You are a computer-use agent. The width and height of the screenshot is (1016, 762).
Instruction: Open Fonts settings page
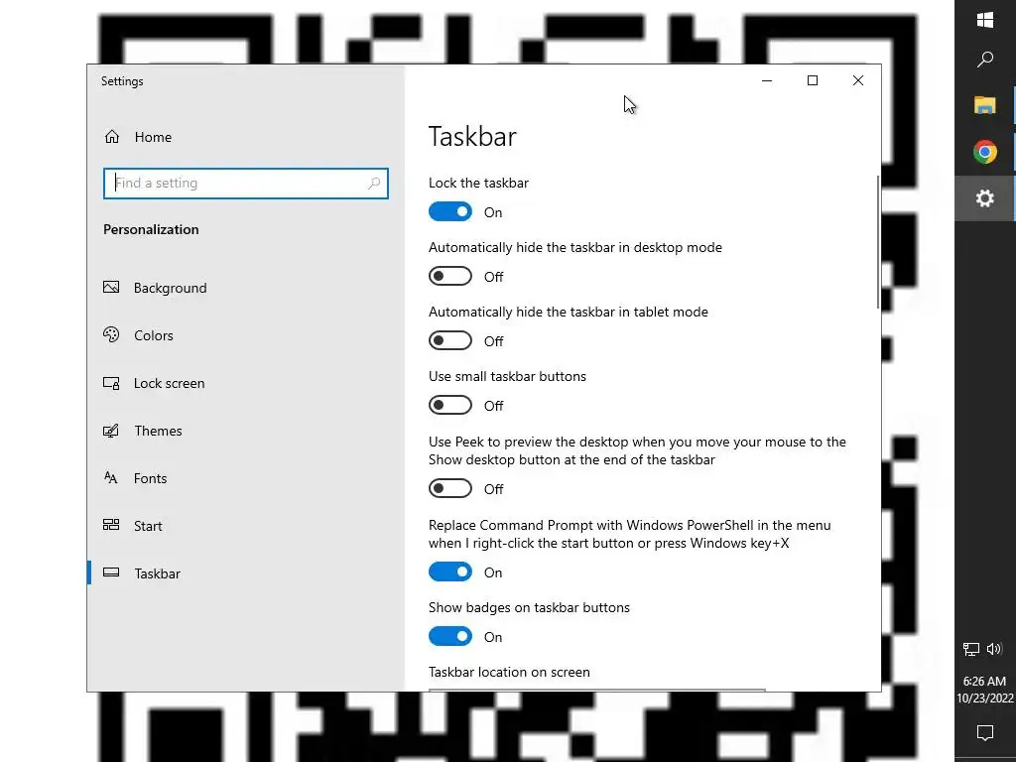246,478
